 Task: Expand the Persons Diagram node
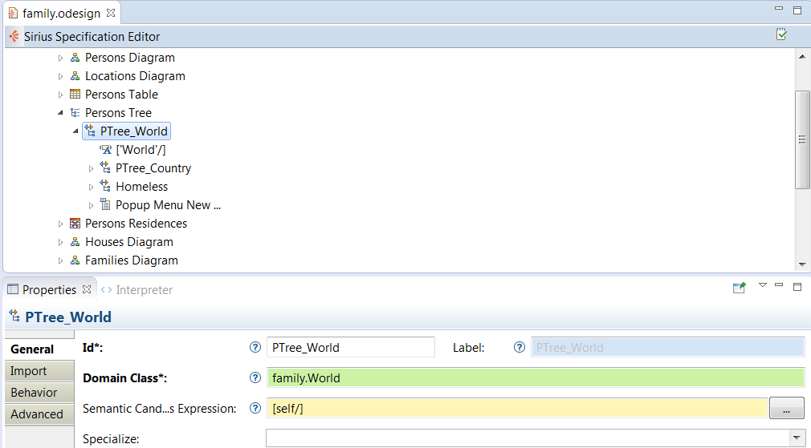(x=60, y=58)
